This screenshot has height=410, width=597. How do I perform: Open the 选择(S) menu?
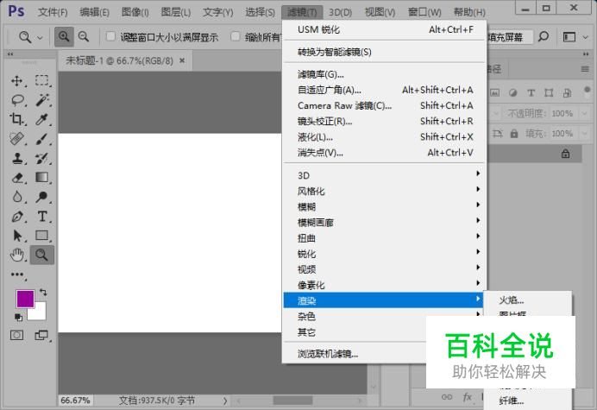[x=260, y=12]
